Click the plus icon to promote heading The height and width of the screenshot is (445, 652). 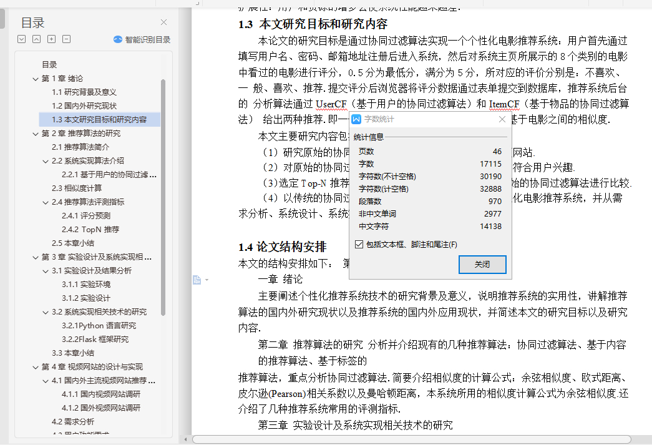52,39
